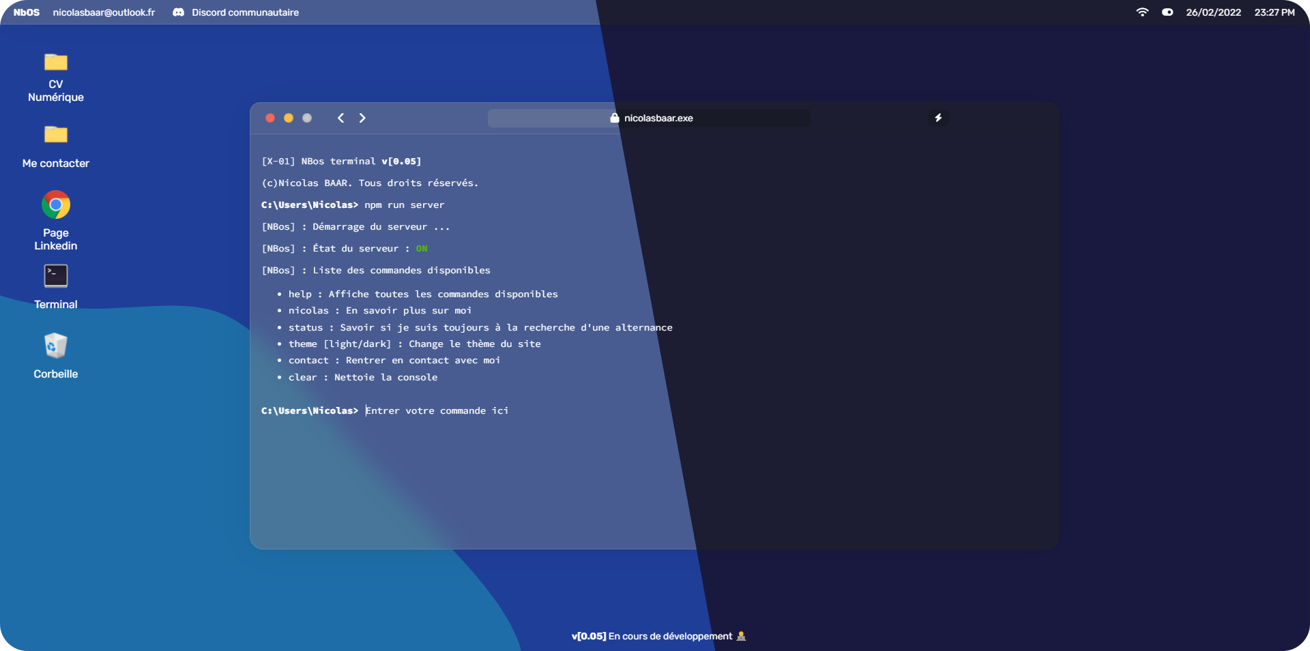Go forward with the right chevron
This screenshot has width=1310, height=651.
click(x=362, y=118)
